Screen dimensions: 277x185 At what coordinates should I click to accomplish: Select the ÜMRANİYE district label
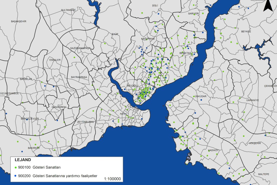tap(252, 100)
